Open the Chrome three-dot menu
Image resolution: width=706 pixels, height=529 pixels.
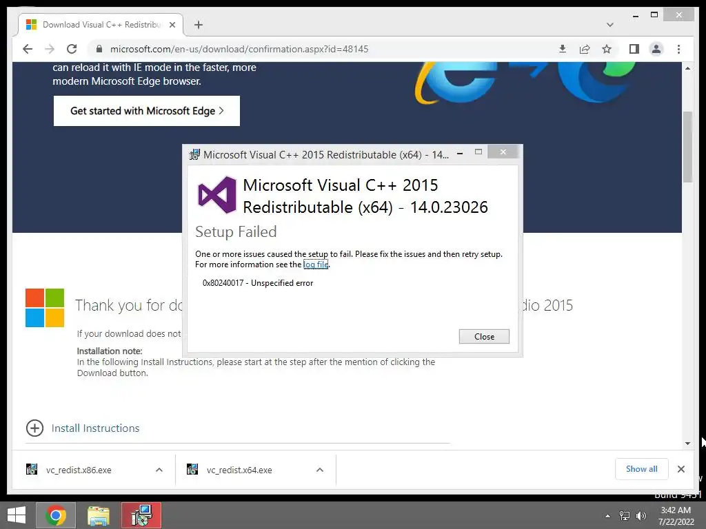point(678,49)
